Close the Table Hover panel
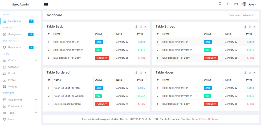 pos(255,73)
